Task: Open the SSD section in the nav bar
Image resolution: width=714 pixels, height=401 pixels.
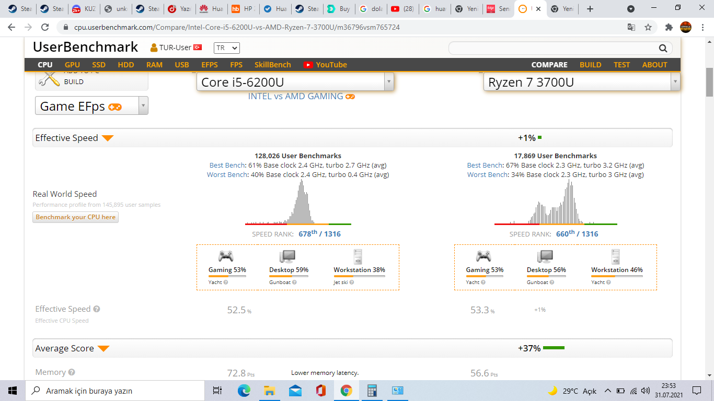Action: coord(99,65)
